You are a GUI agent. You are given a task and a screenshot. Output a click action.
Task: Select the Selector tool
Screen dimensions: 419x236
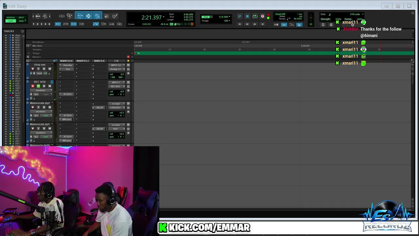pyautogui.click(x=89, y=16)
